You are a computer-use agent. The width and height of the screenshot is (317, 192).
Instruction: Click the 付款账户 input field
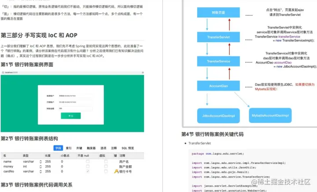75,102
